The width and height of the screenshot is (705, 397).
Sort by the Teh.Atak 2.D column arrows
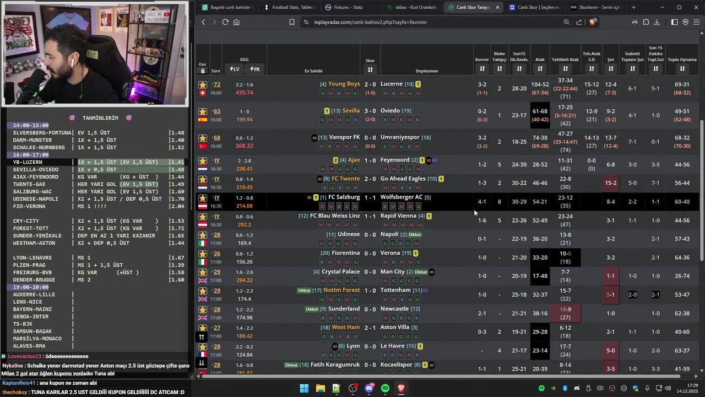pyautogui.click(x=592, y=68)
